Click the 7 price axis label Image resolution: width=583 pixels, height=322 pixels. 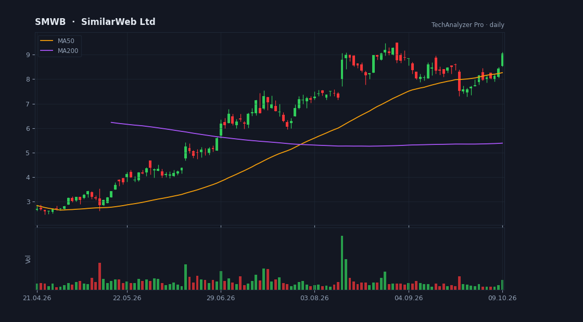28,104
